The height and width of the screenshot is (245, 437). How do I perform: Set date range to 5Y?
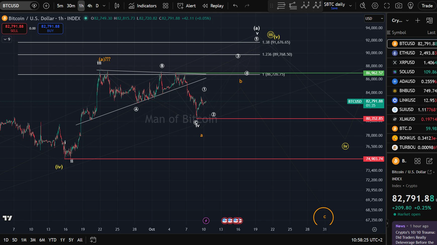[x=71, y=240]
